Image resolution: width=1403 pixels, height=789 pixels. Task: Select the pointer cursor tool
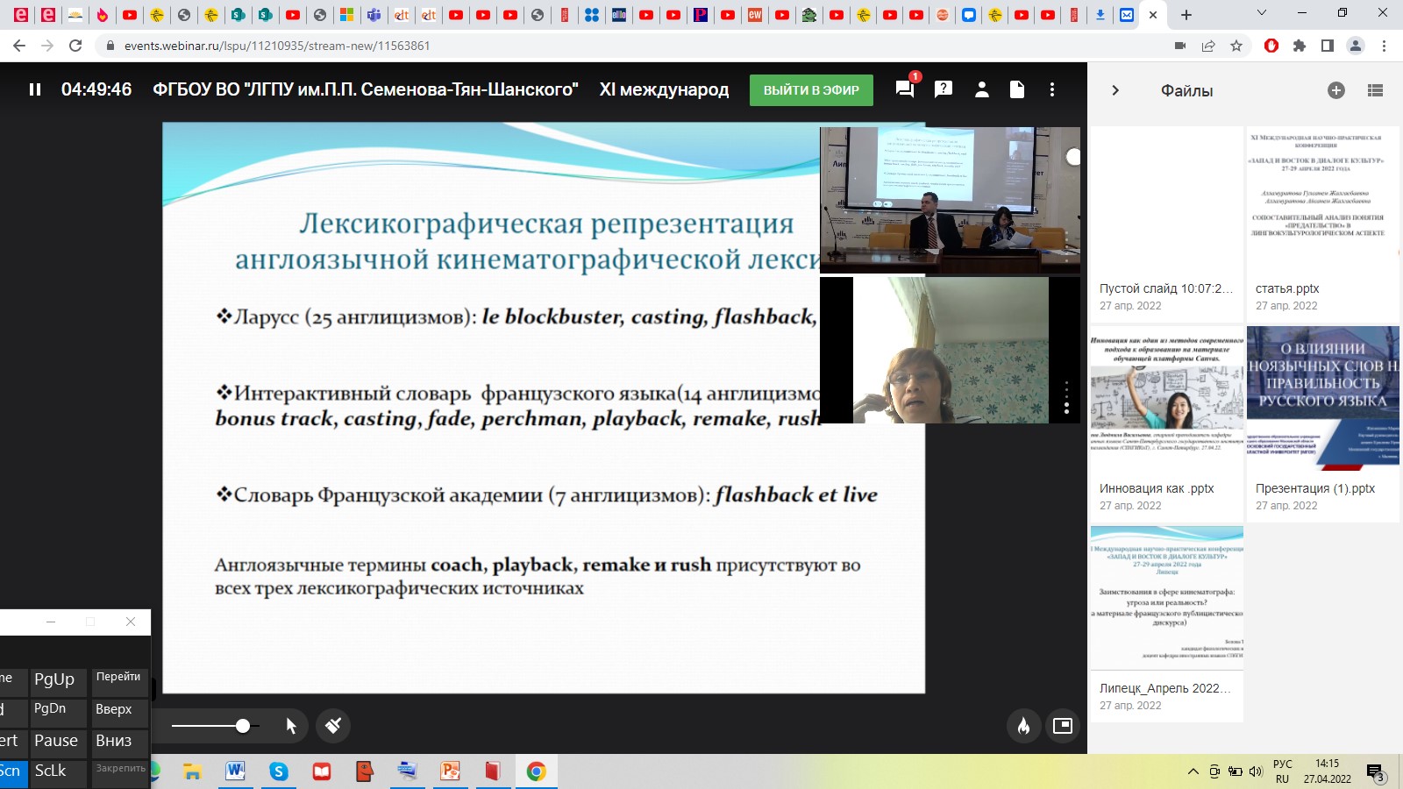click(x=291, y=726)
